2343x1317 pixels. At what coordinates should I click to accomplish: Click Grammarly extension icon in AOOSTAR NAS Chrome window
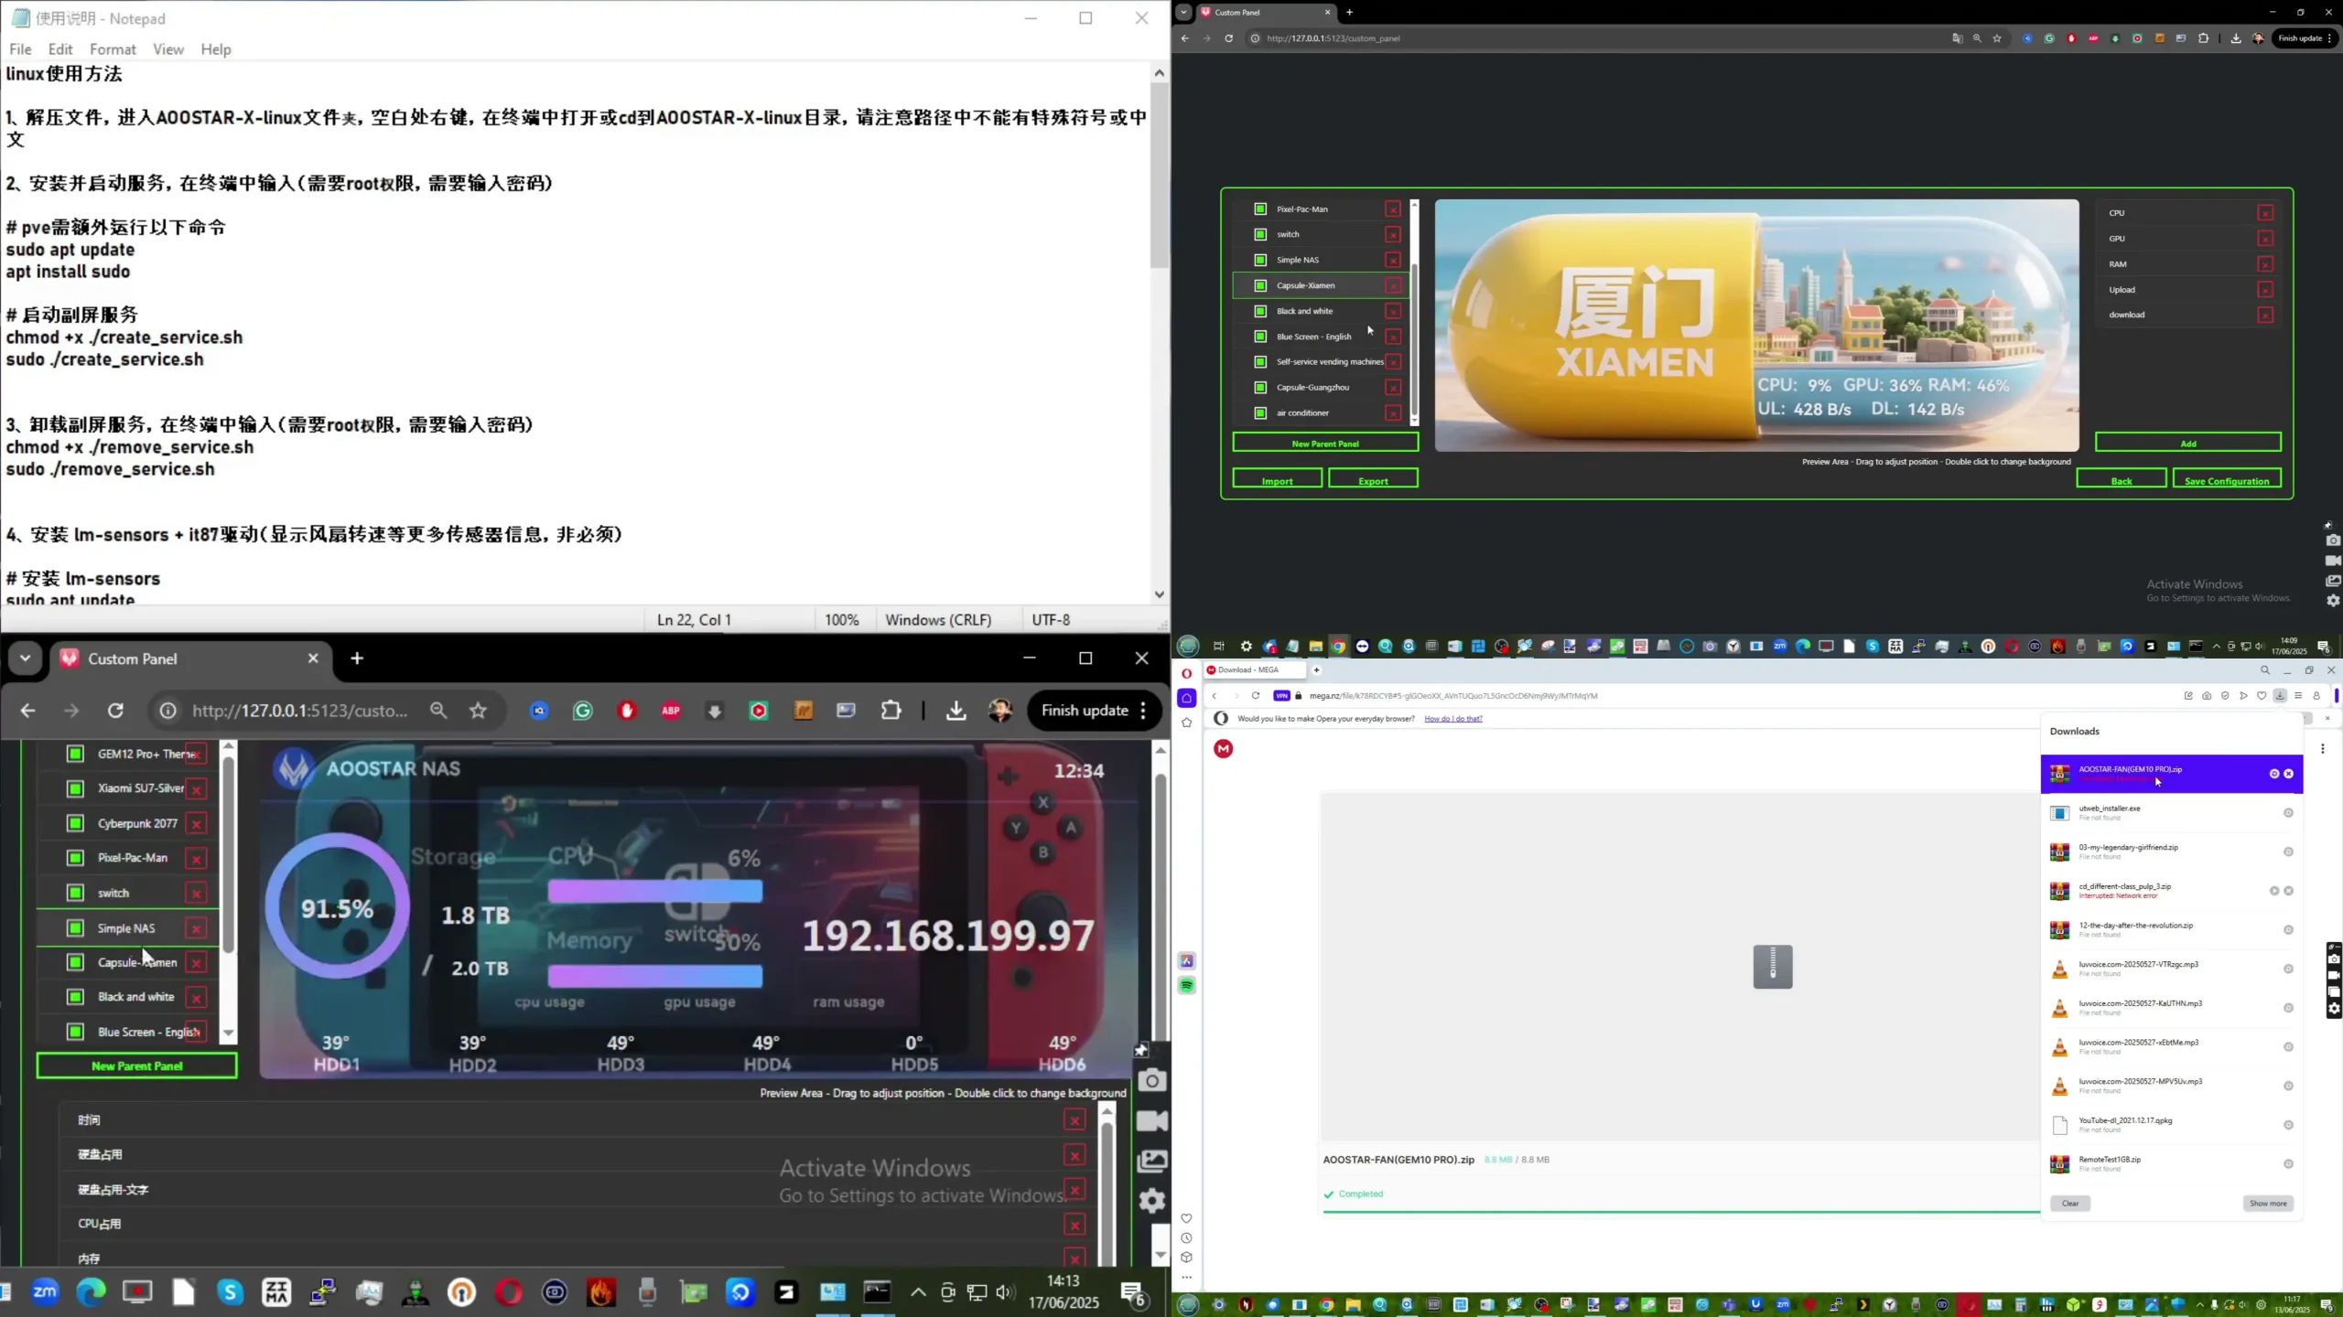(583, 712)
